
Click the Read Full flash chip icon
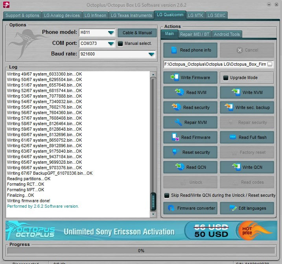(x=232, y=137)
